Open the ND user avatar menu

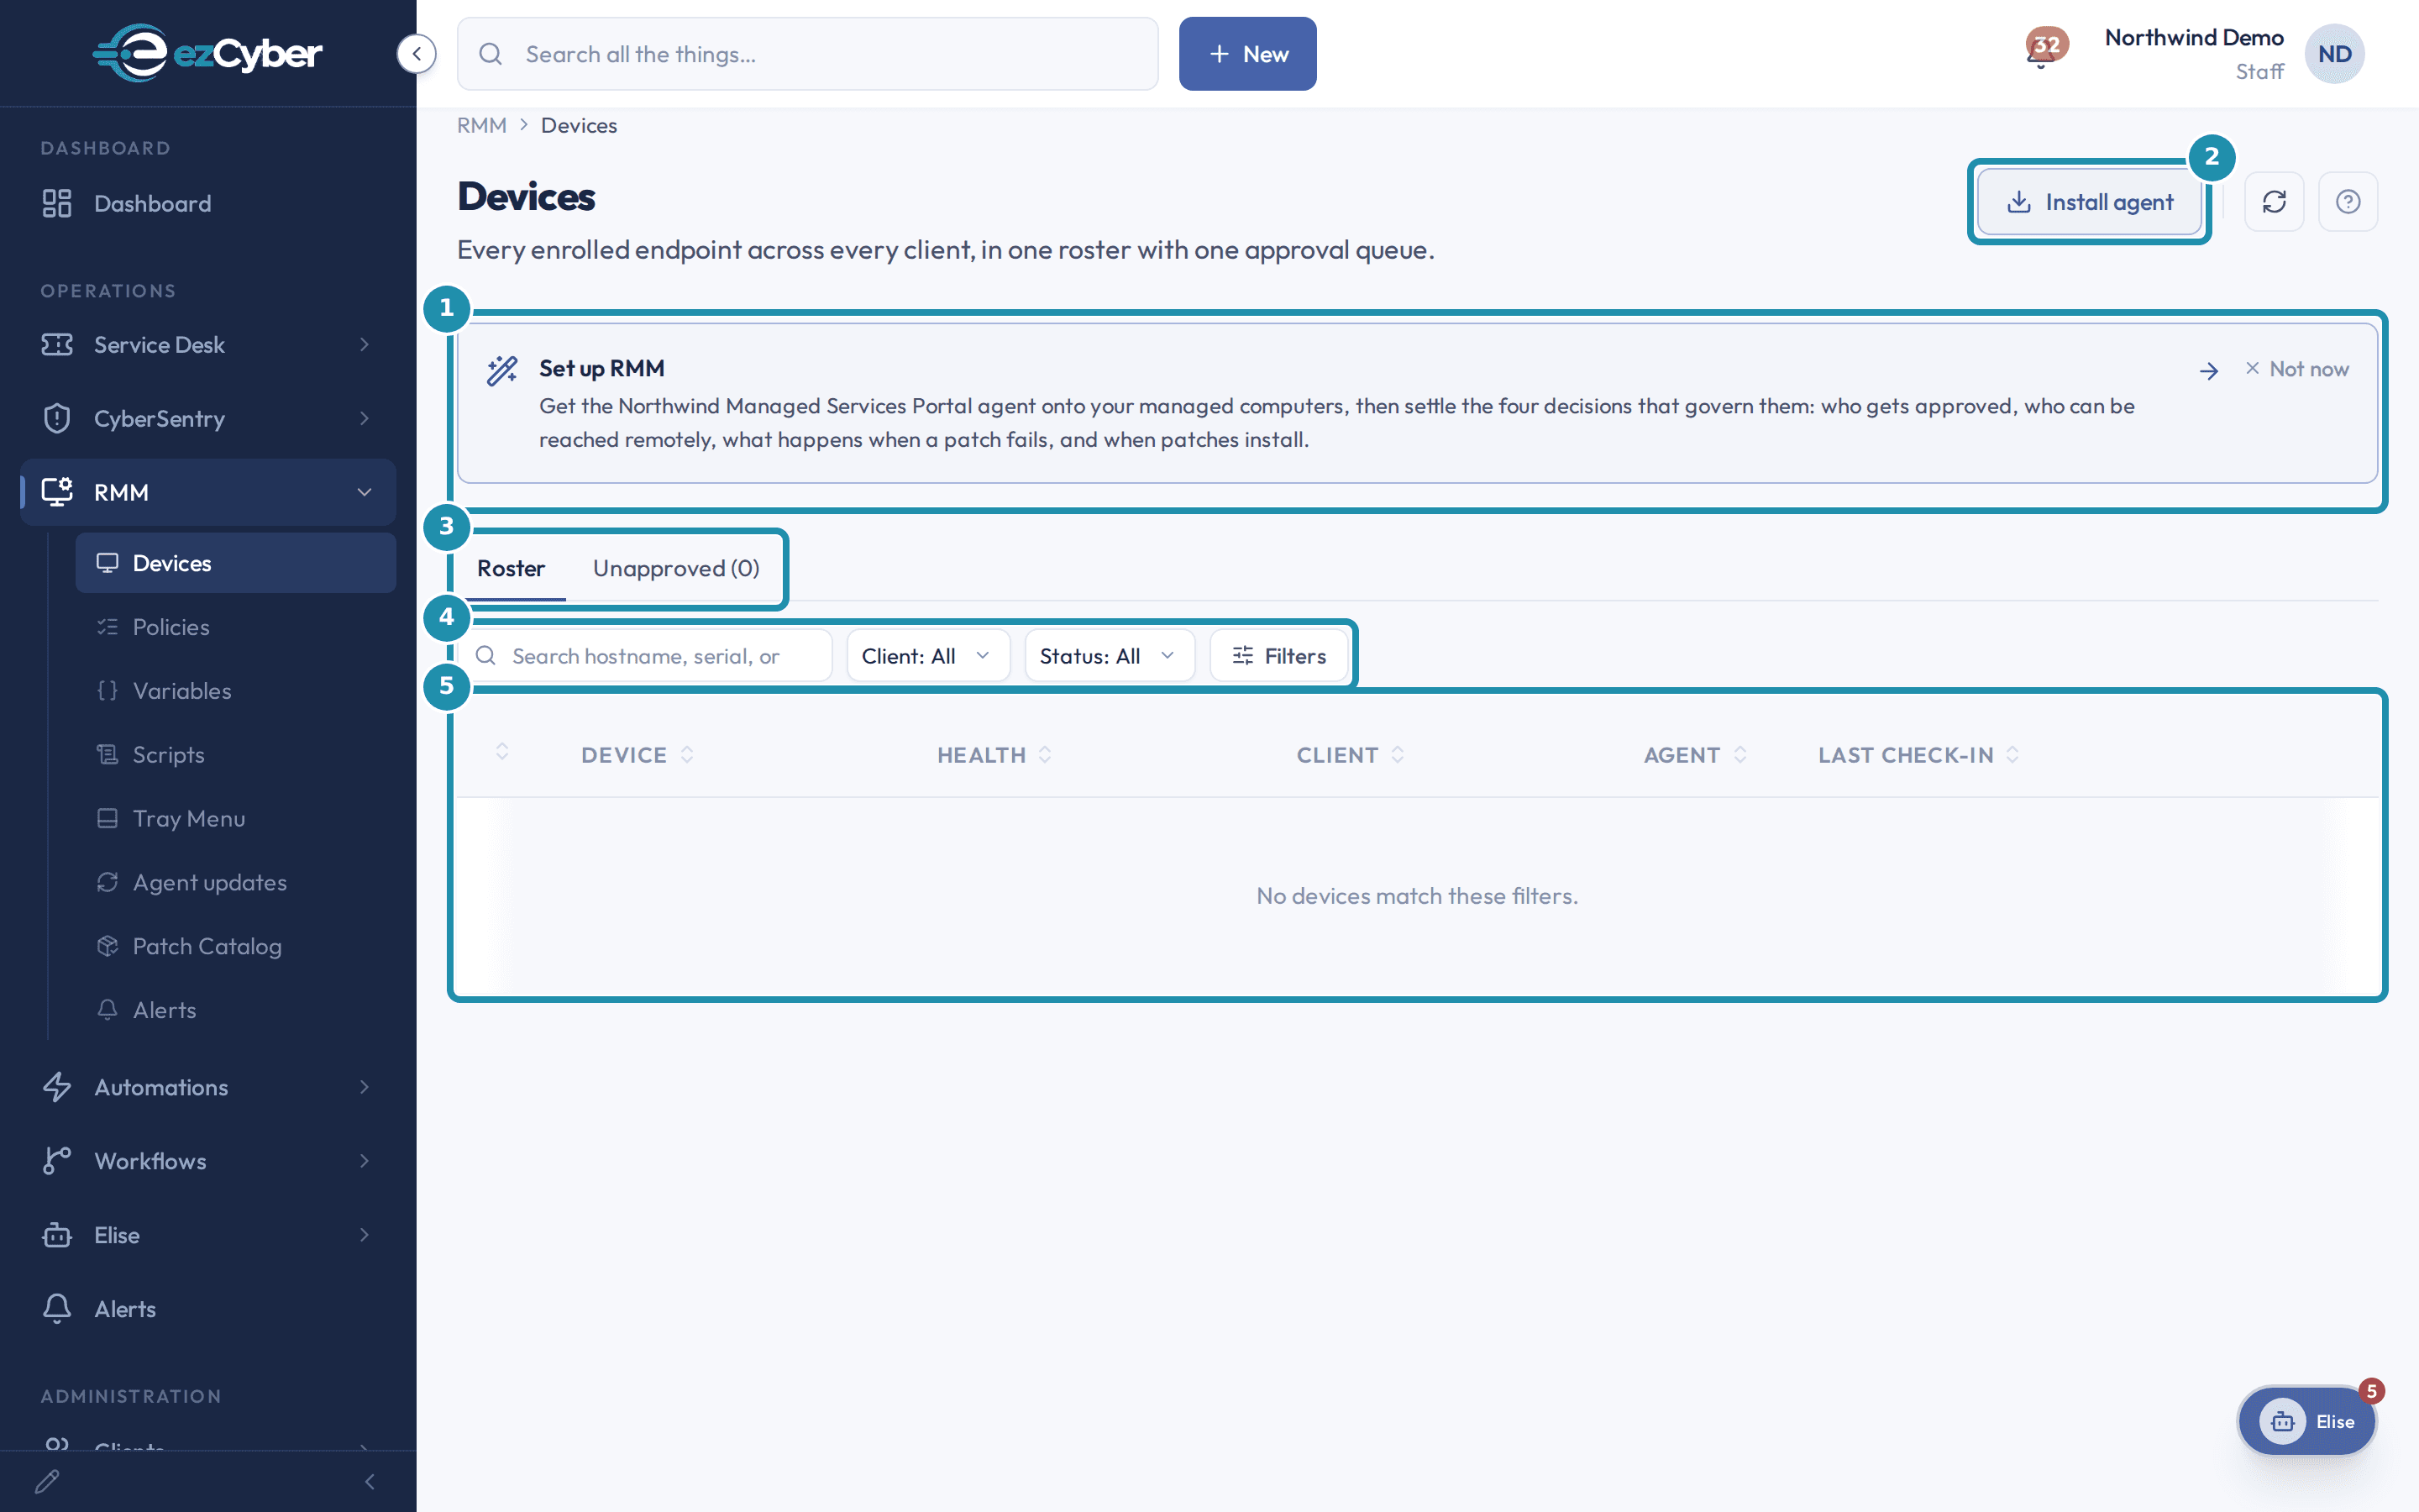point(2334,54)
